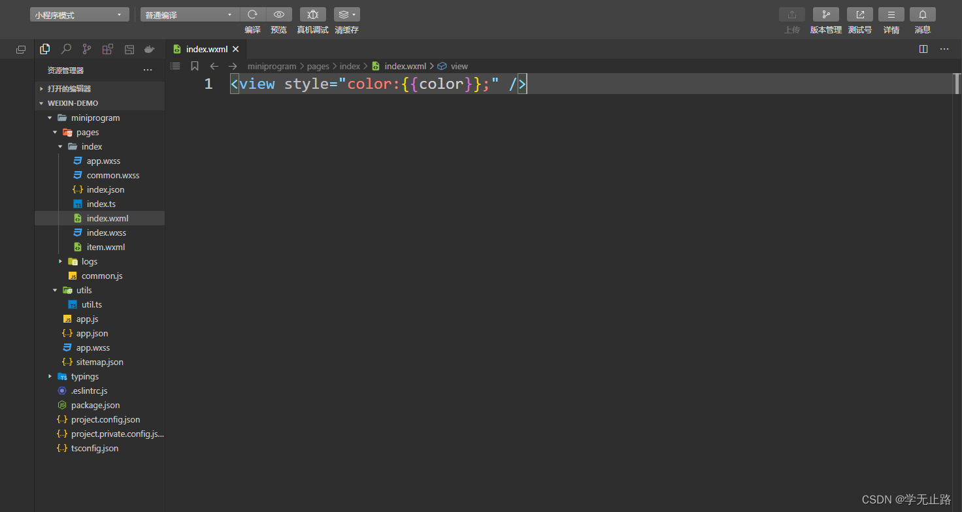
Task: Open index.json file
Action: coord(99,190)
